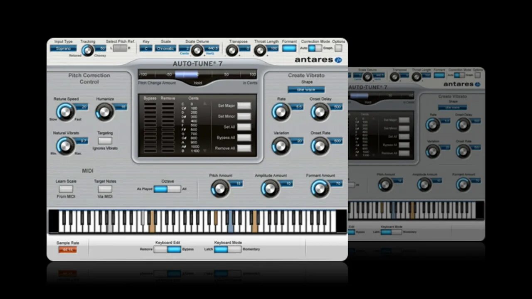The image size is (532, 299).
Task: Click the Variation knob in the back window
Action: point(433,152)
